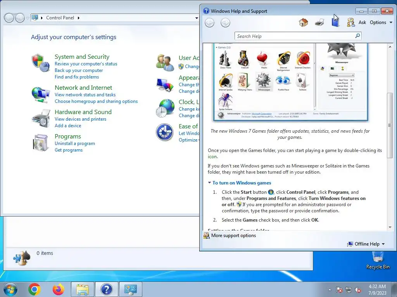Open the Help home page icon

tap(303, 22)
